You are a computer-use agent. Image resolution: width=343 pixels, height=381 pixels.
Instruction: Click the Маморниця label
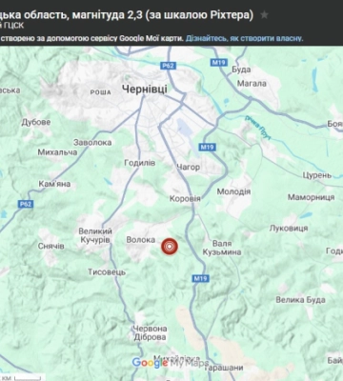[x=311, y=197]
